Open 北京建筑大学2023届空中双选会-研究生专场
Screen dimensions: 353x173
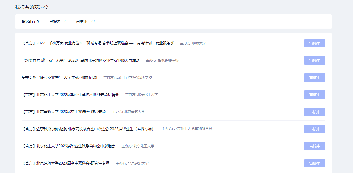[66, 163]
